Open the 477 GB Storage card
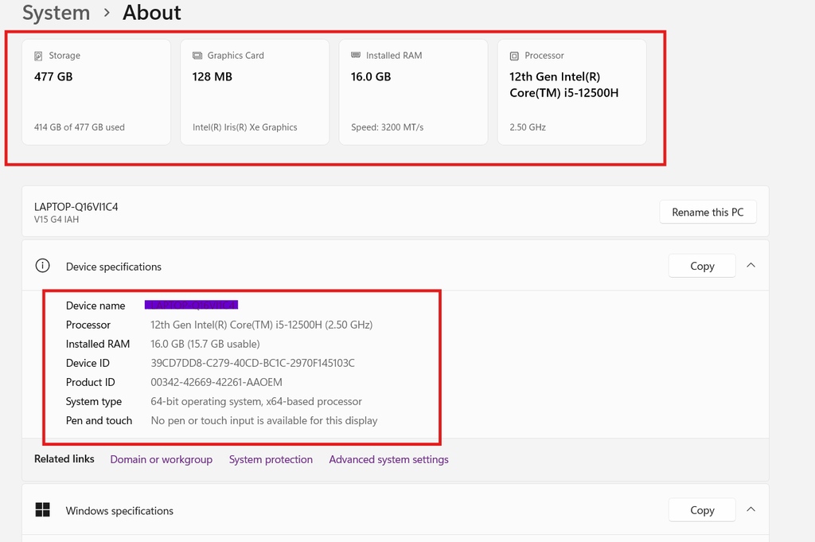Image resolution: width=815 pixels, height=542 pixels. pos(96,92)
